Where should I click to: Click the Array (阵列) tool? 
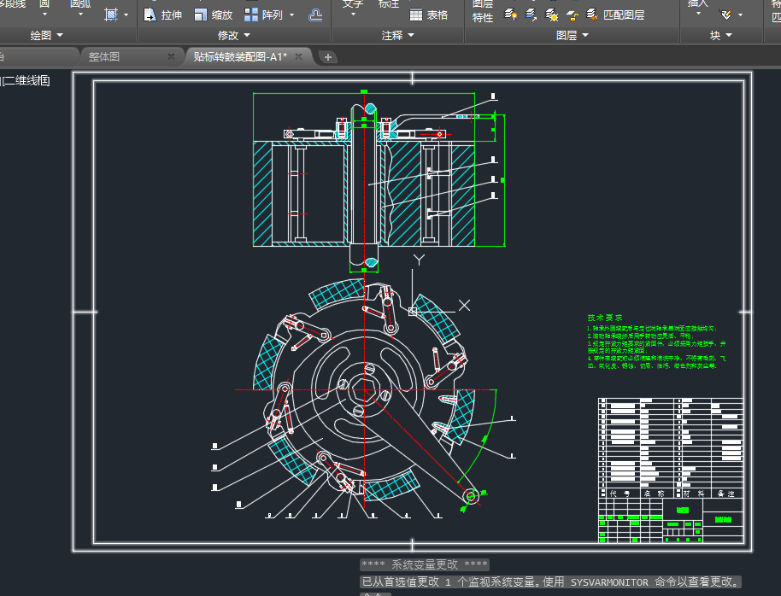[263, 15]
